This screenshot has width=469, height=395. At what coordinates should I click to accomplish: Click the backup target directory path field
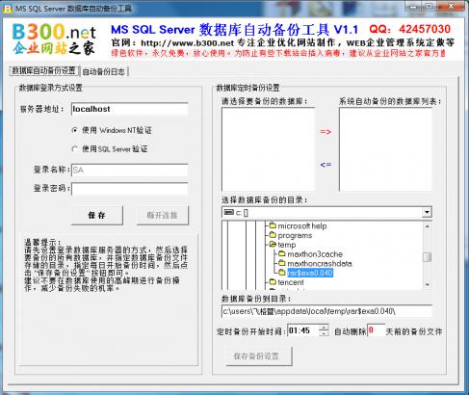(x=326, y=311)
